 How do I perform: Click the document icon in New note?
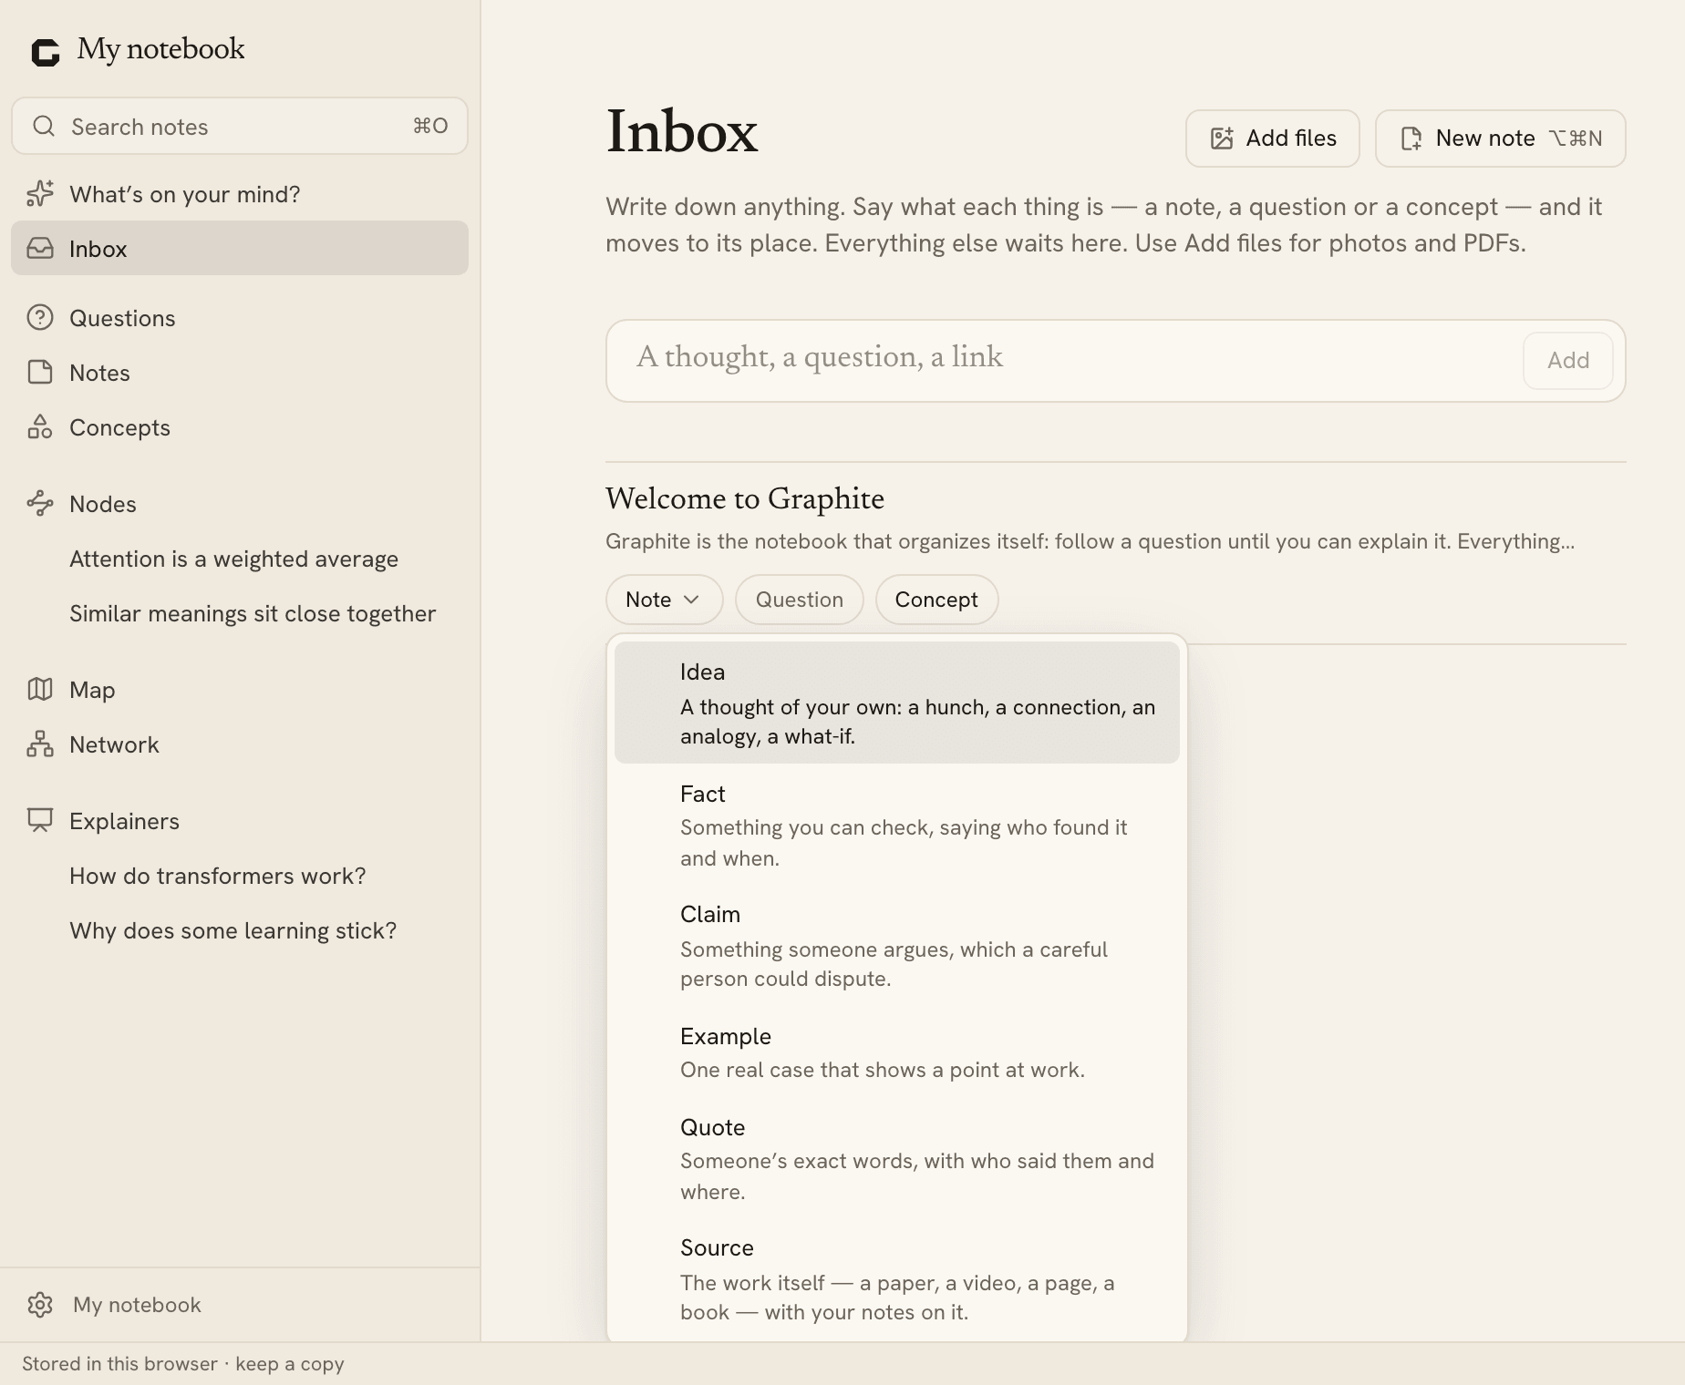(1411, 138)
